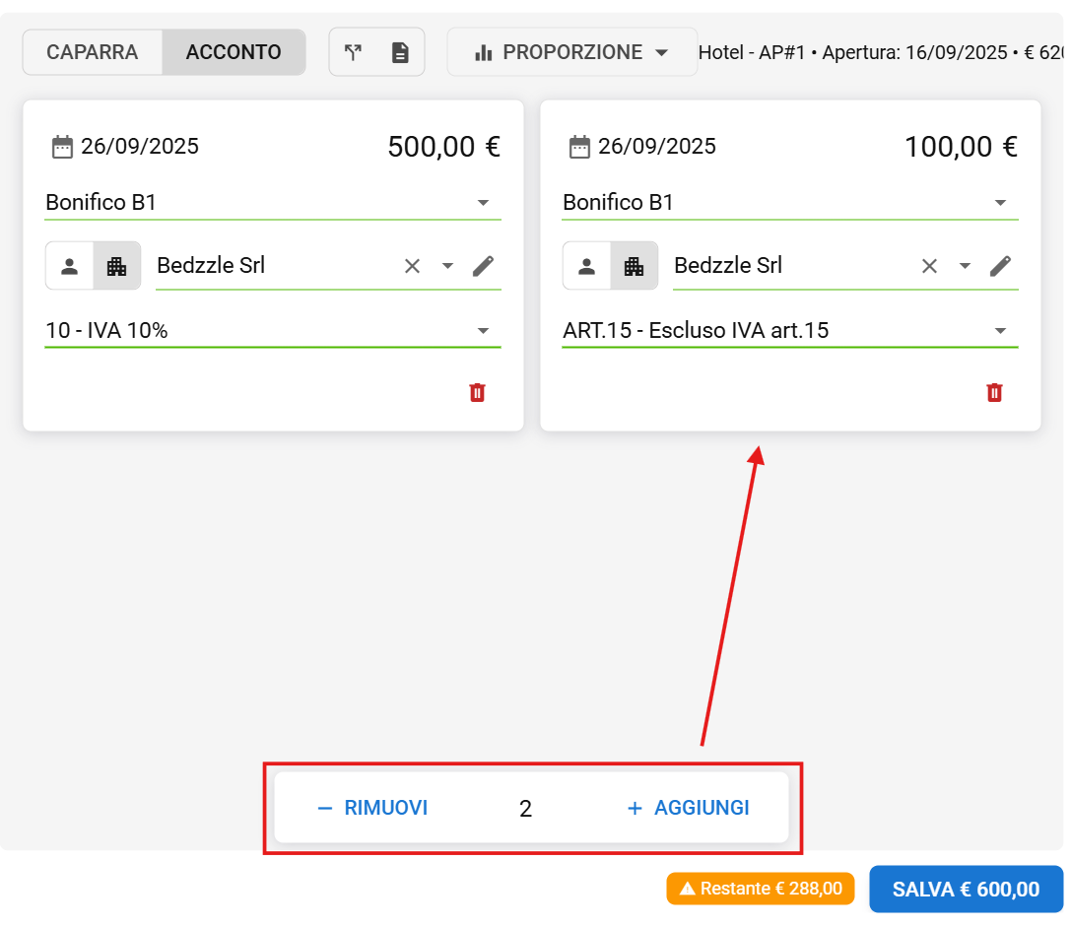Edit Bedzzle Srl in the first card
Viewport: 1071px width, 927px height.
[x=483, y=266]
